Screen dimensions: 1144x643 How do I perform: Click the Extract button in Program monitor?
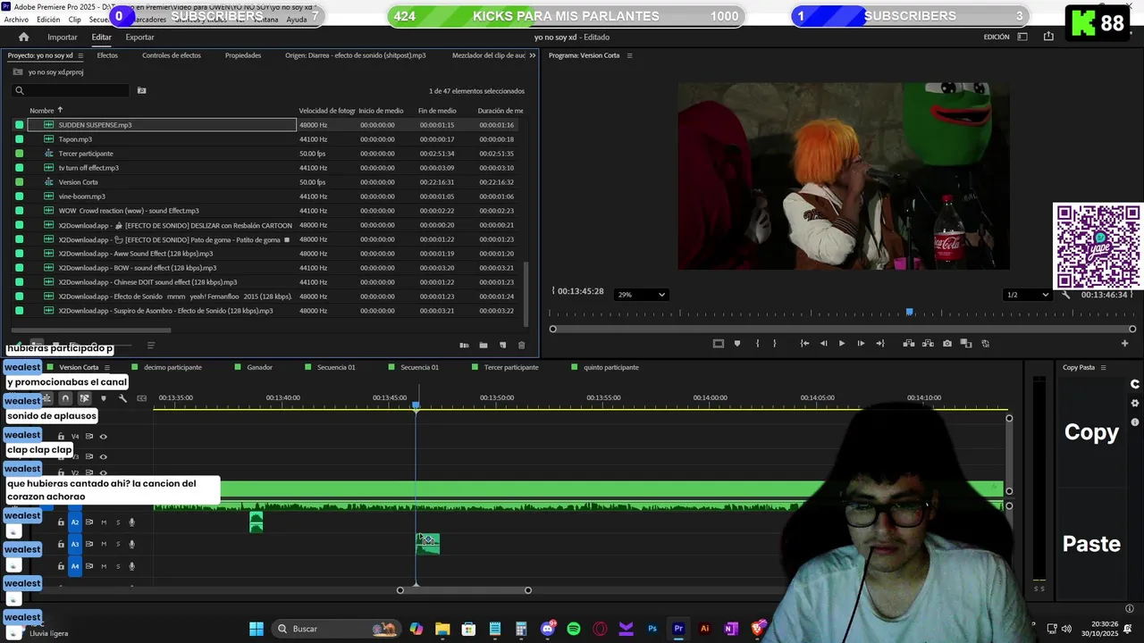click(x=928, y=343)
